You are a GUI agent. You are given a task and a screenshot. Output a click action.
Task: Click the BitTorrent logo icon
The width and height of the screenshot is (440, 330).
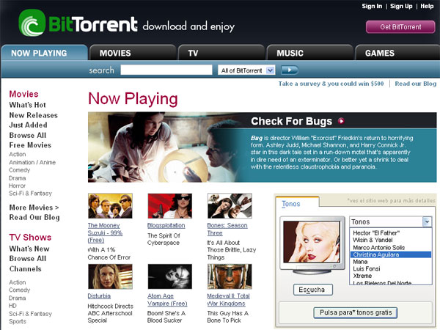pyautogui.click(x=32, y=23)
